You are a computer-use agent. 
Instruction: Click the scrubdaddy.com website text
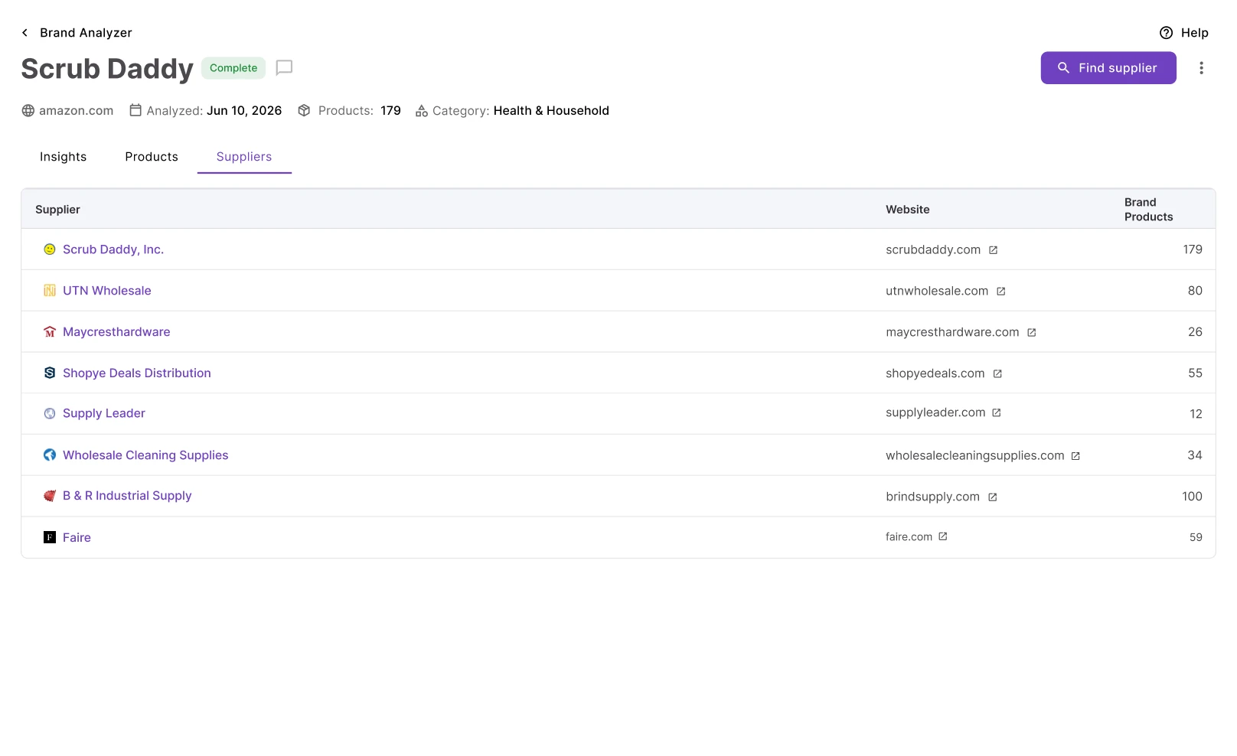pos(933,250)
